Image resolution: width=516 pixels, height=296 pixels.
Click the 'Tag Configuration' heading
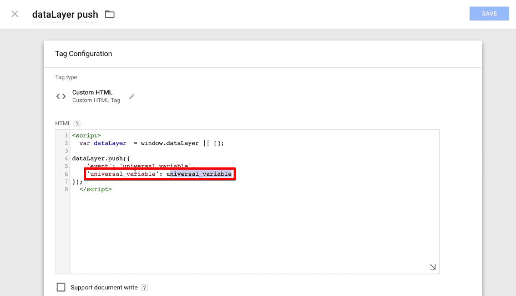coord(84,54)
